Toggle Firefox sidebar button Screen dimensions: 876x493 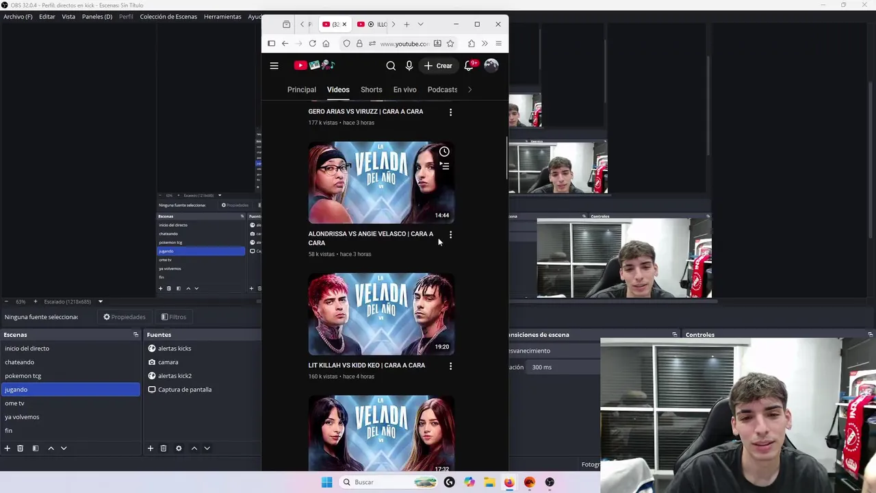[x=271, y=44]
